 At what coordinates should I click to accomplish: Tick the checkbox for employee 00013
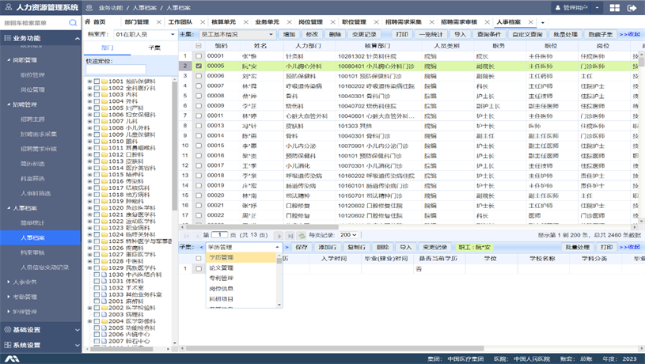199,126
